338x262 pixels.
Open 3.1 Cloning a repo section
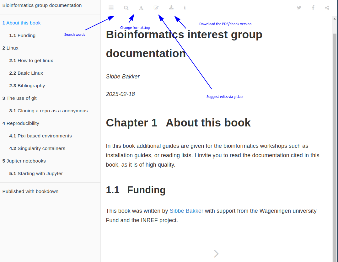tap(52, 111)
